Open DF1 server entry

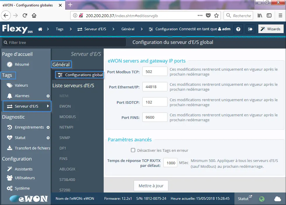click(x=63, y=148)
